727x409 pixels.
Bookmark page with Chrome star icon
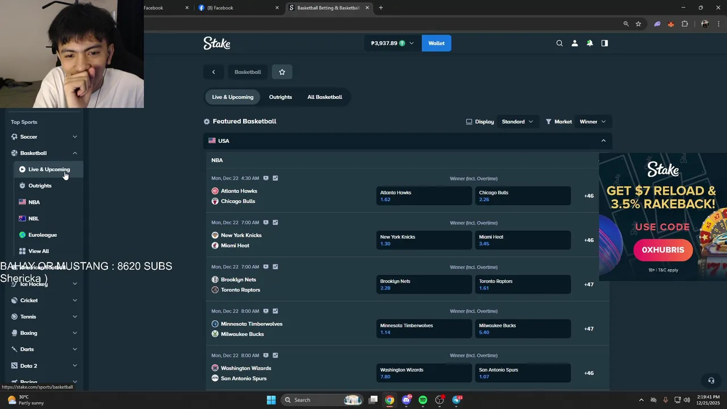[638, 24]
